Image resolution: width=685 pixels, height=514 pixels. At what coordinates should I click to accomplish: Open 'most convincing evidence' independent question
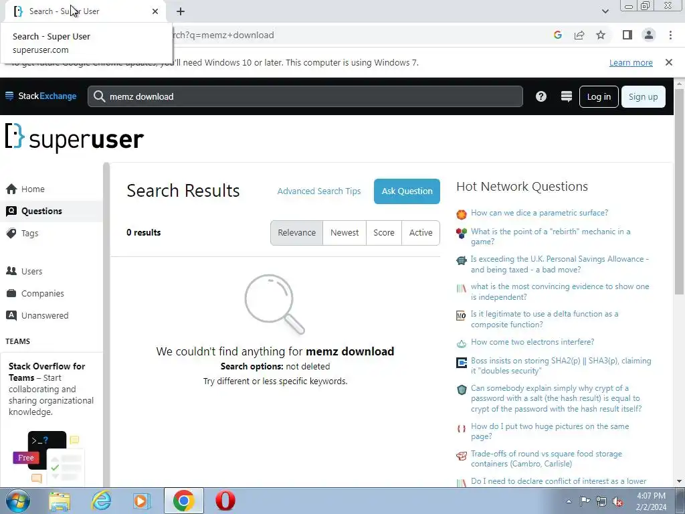click(x=560, y=292)
